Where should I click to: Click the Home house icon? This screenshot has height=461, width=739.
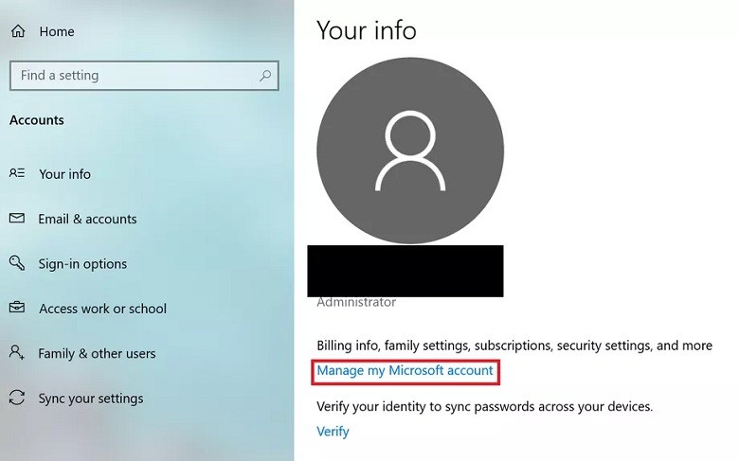(x=18, y=31)
